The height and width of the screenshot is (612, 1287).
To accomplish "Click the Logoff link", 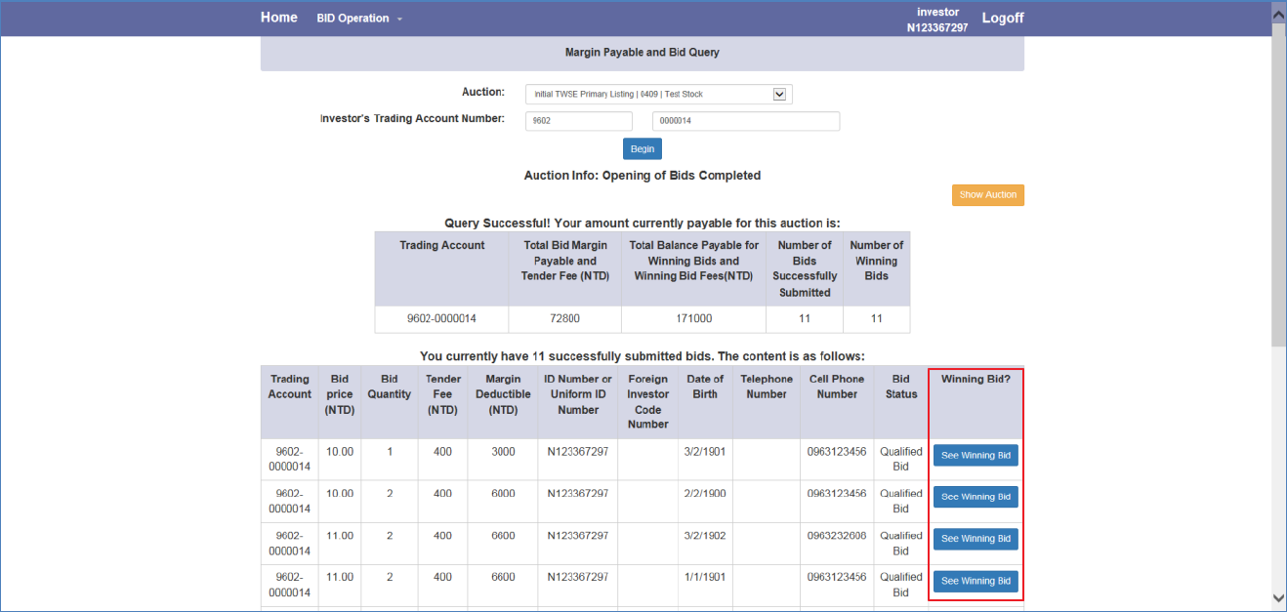I will tap(1003, 18).
